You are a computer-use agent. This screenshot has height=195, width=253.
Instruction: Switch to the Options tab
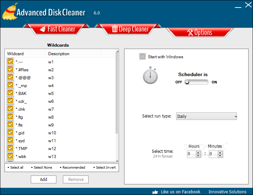pyautogui.click(x=200, y=33)
